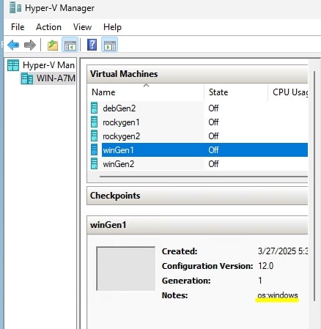
Task: Click the rockygen1 virtual machine icon
Action: [x=94, y=122]
